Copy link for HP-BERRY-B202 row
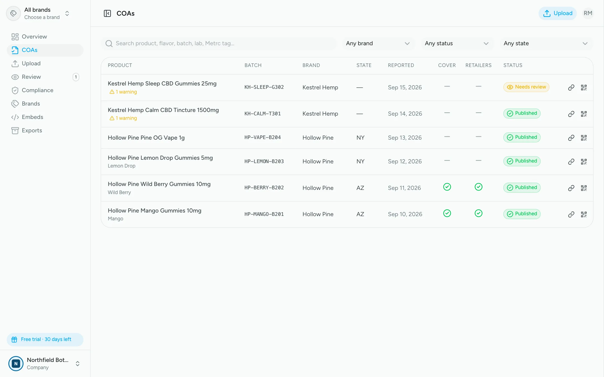The height and width of the screenshot is (377, 604). [x=571, y=188]
